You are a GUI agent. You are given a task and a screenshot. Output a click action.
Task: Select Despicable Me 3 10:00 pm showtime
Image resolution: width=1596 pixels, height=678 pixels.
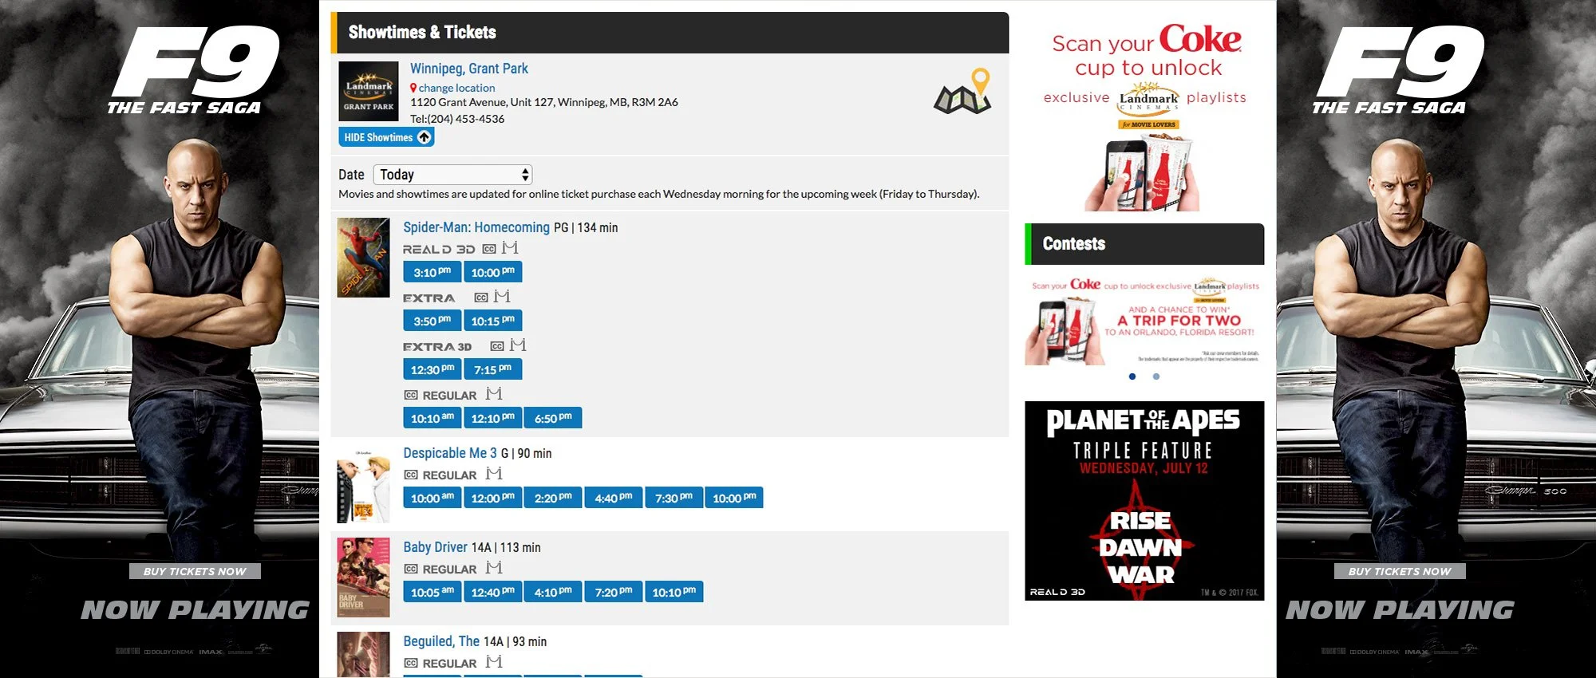point(734,498)
